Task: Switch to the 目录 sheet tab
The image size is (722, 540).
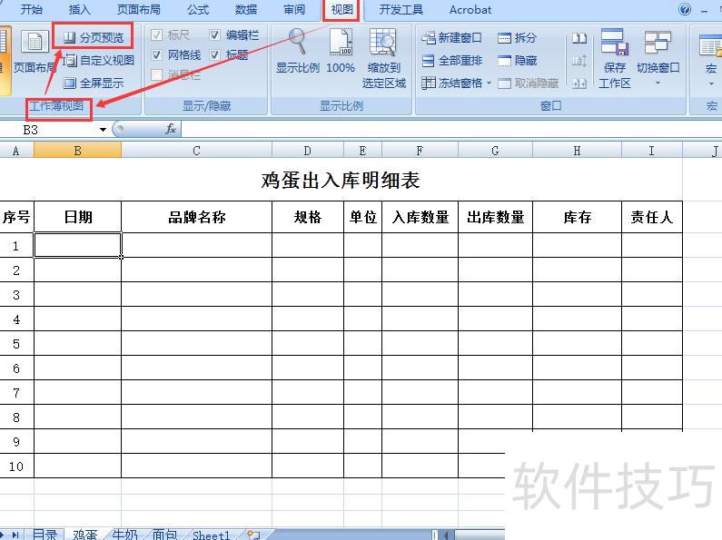Action: (45, 535)
